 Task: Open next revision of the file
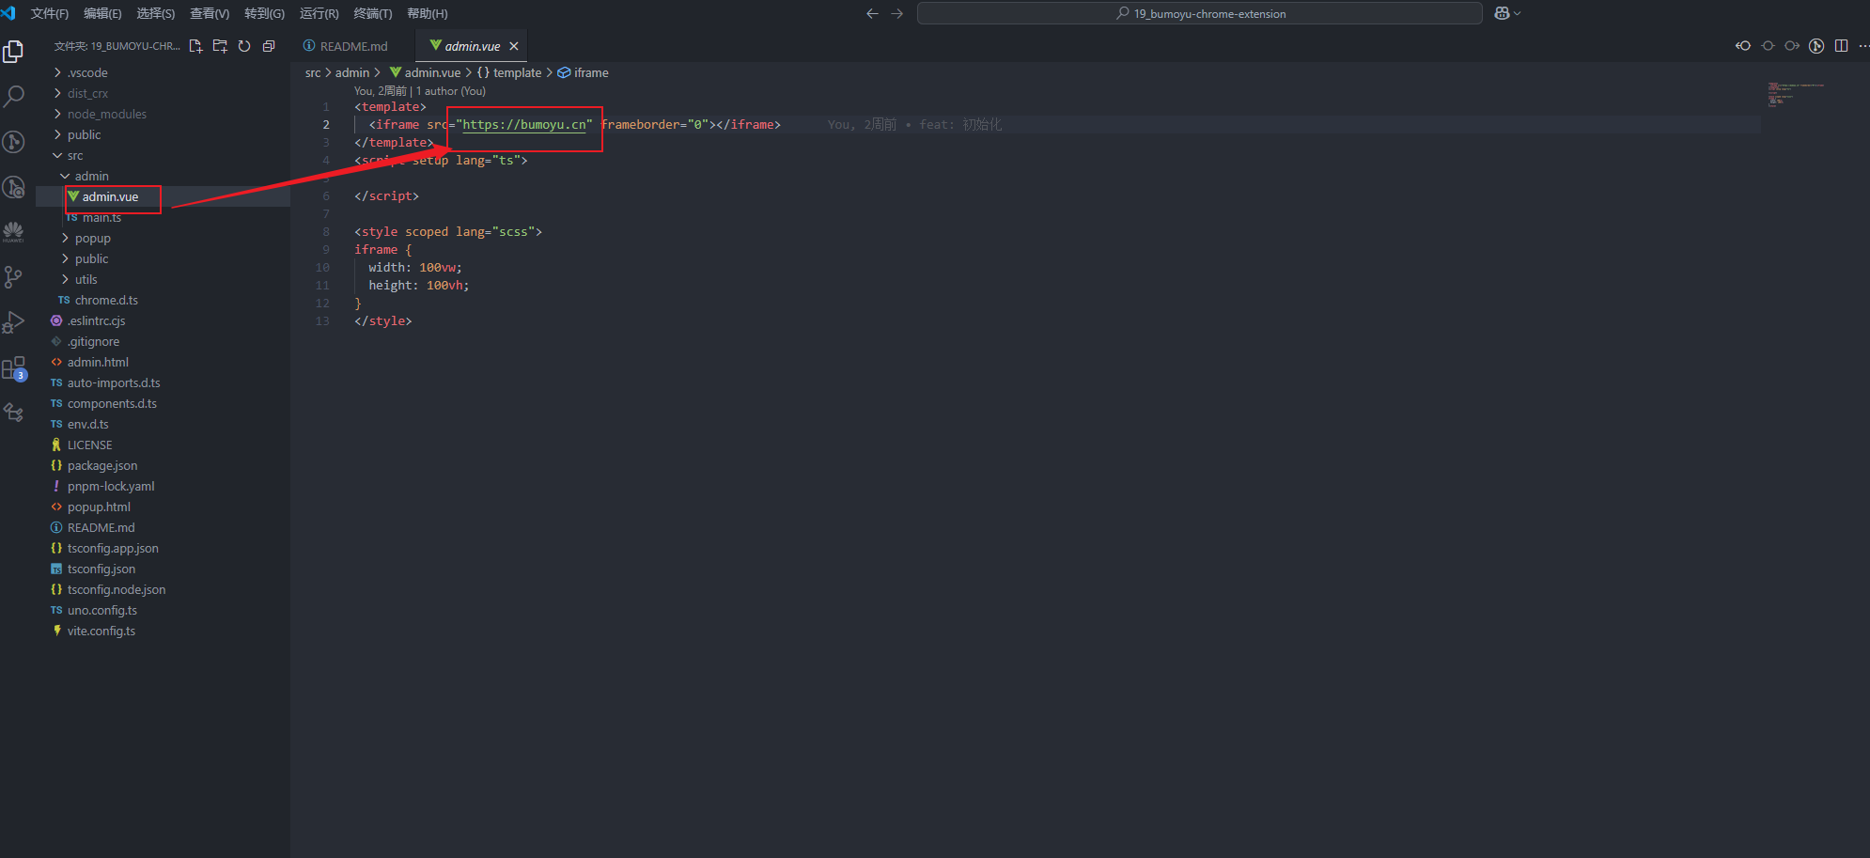1792,46
